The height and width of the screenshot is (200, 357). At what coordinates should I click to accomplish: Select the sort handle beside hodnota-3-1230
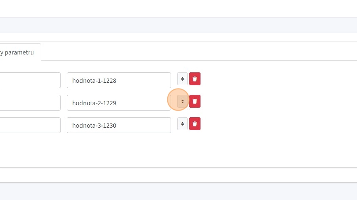coord(182,124)
